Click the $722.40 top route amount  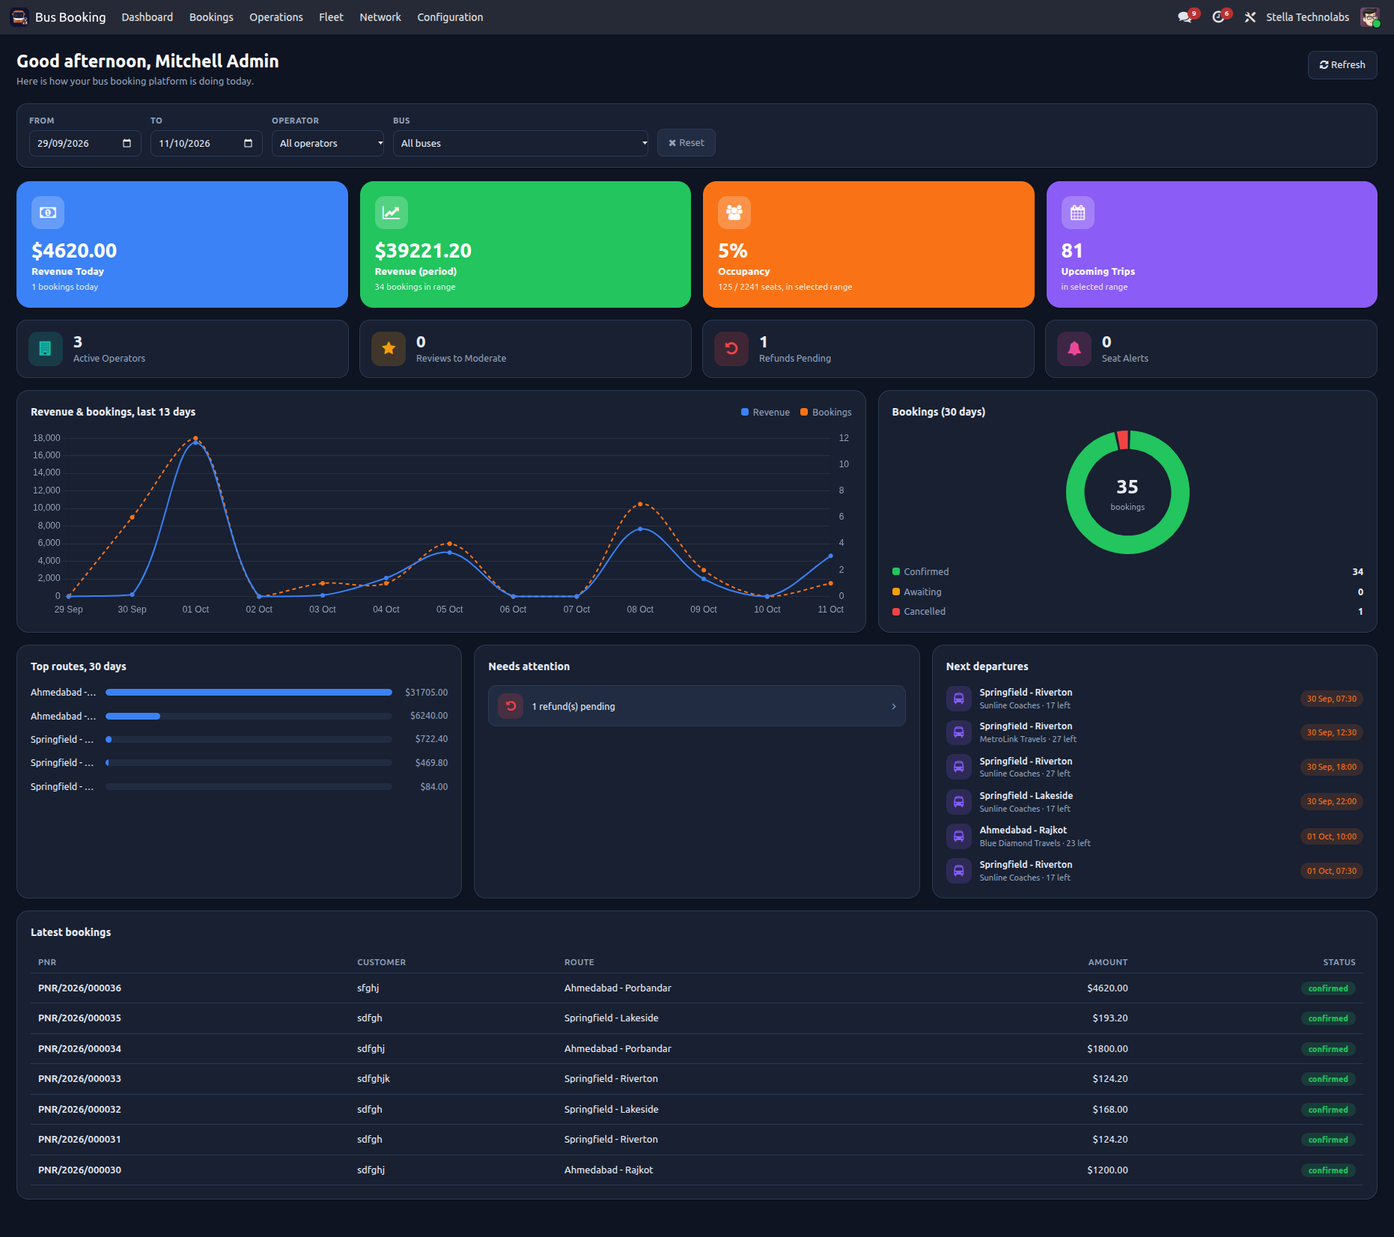point(431,739)
